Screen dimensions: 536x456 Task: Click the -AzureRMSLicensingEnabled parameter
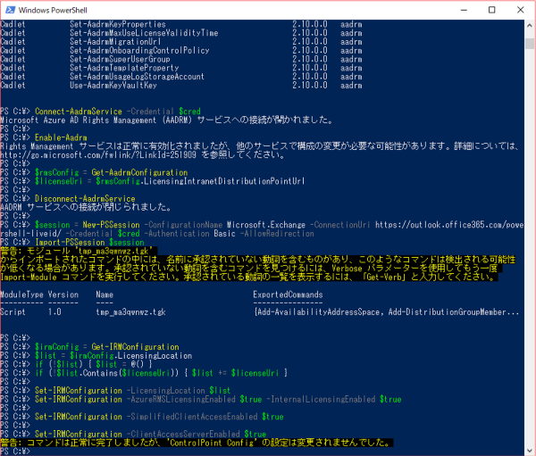pos(183,399)
